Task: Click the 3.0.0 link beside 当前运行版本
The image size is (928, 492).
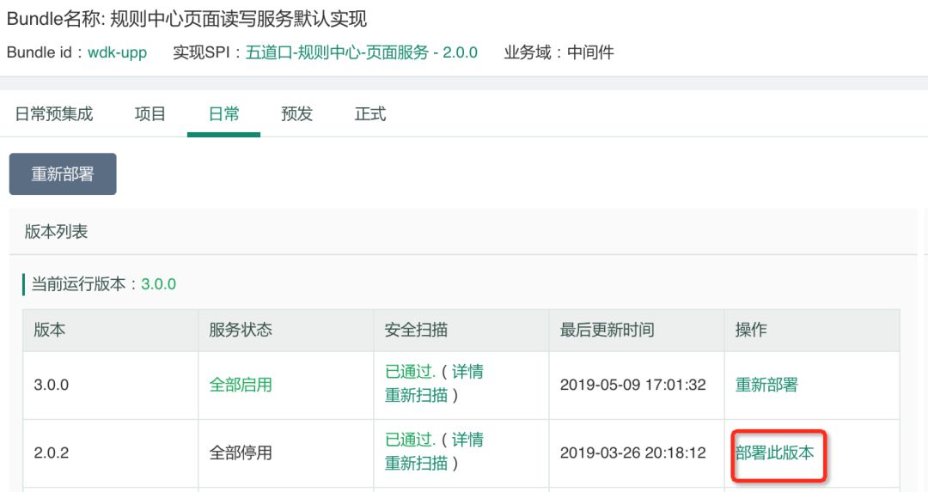Action: (x=159, y=284)
